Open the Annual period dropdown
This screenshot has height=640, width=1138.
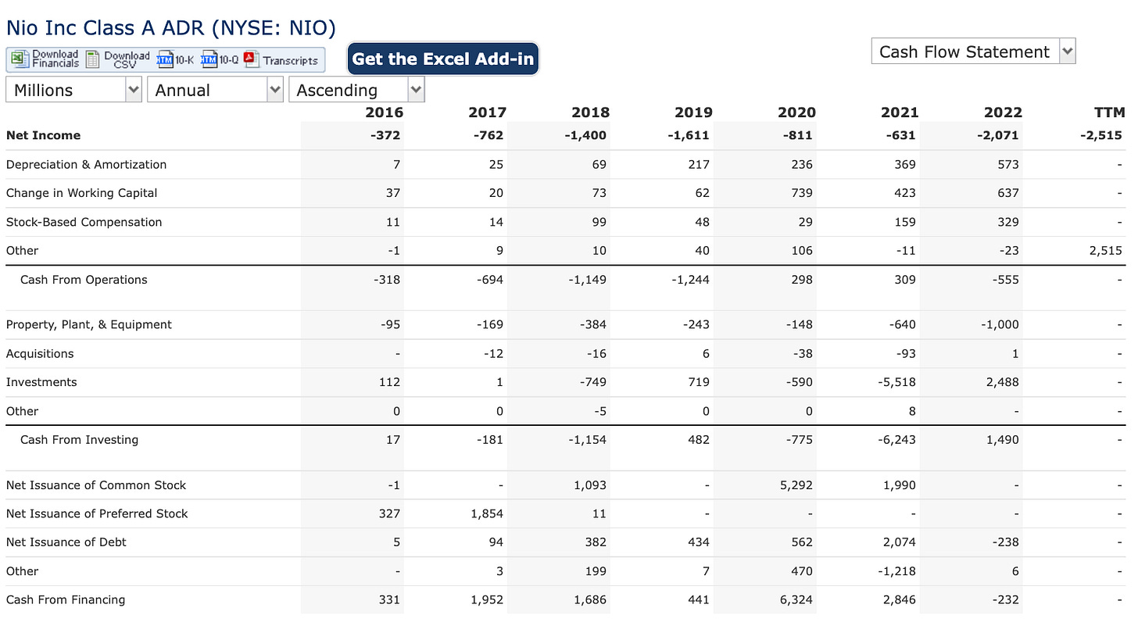pos(215,90)
